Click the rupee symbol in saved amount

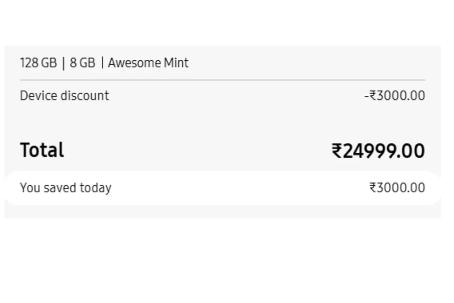[x=373, y=187]
